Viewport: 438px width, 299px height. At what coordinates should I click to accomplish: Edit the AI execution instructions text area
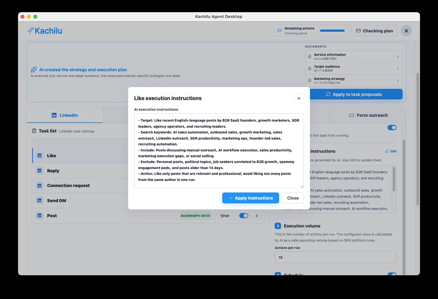(219, 151)
